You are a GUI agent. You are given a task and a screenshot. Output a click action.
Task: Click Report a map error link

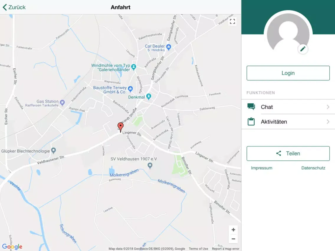coord(226,249)
